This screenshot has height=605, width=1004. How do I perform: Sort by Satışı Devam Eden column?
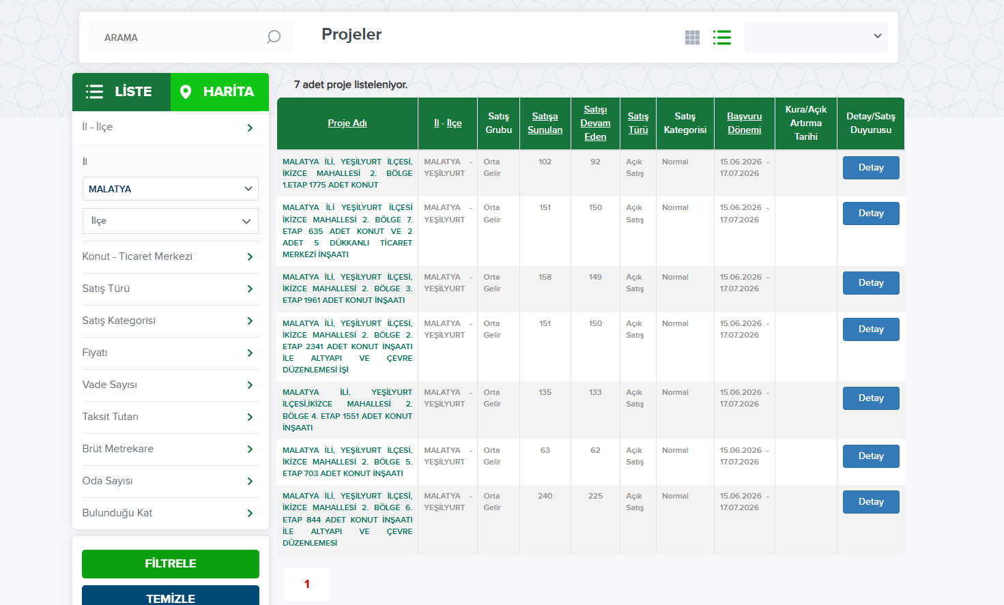pos(595,123)
